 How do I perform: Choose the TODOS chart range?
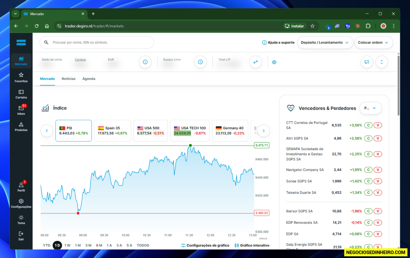pyautogui.click(x=143, y=246)
